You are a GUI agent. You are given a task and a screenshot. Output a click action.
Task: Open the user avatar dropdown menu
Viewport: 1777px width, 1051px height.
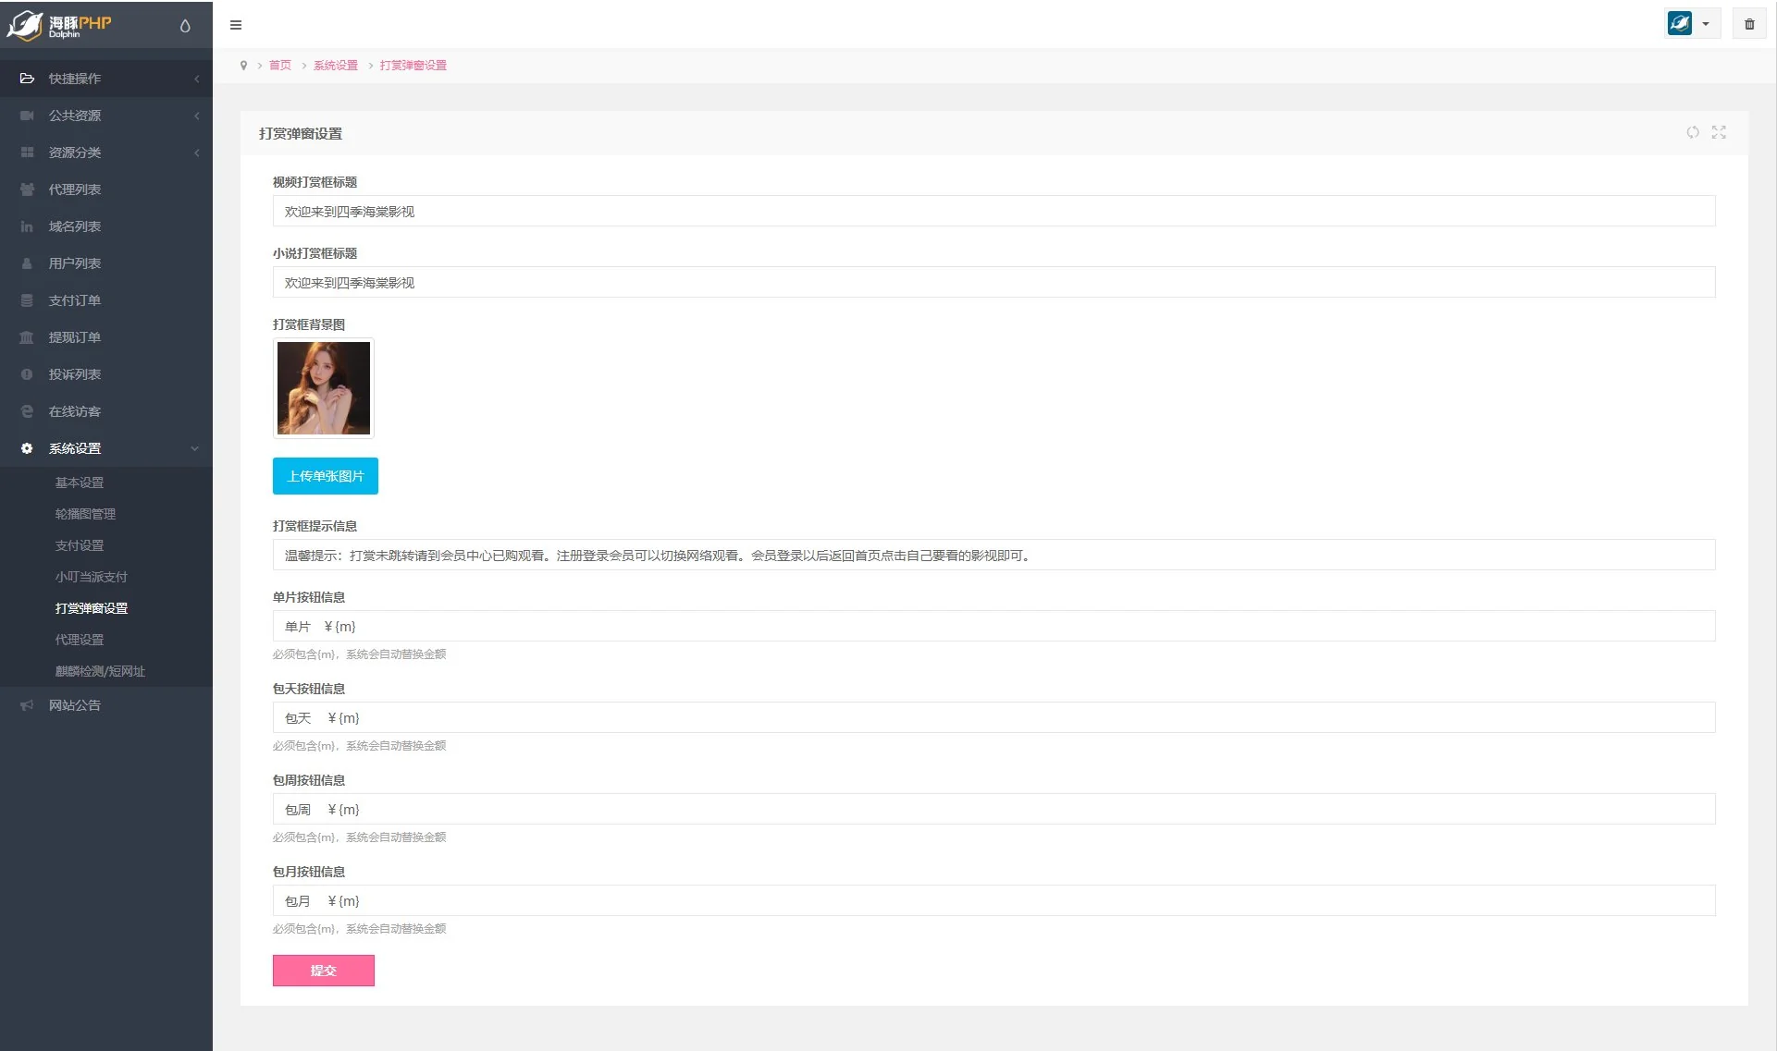1692,24
